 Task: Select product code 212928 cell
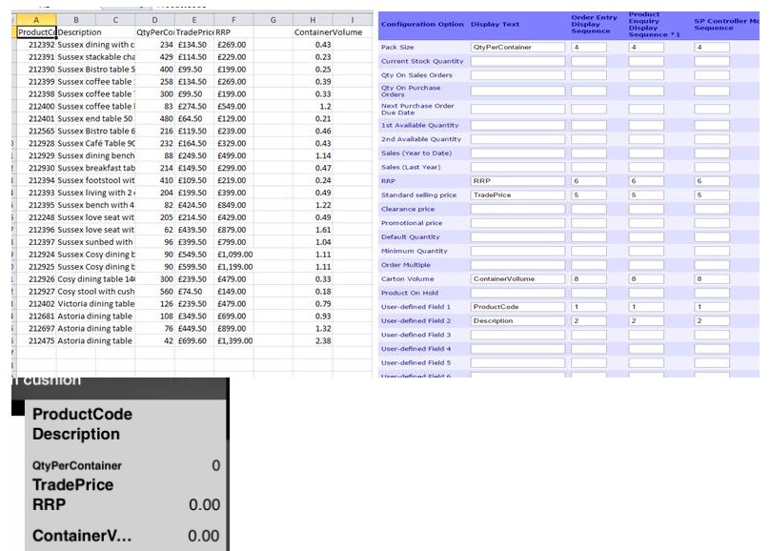click(x=37, y=143)
